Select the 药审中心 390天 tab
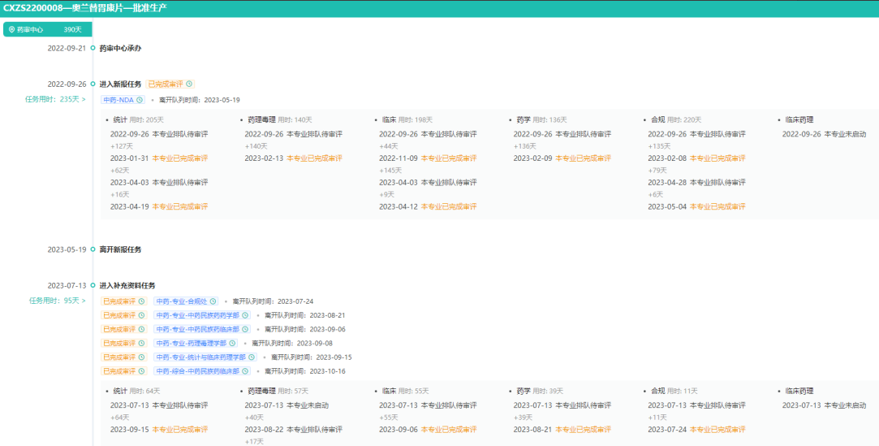The image size is (879, 446). pyautogui.click(x=46, y=29)
